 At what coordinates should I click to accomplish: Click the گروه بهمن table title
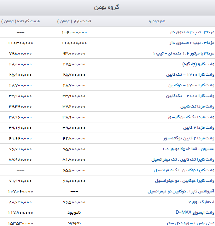pos(107,7)
